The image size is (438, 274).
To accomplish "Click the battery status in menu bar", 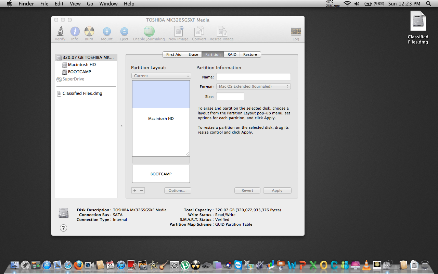I will tap(374, 4).
